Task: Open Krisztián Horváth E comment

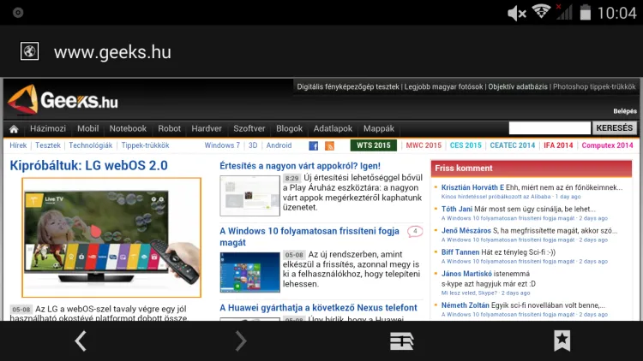Action: [x=532, y=187]
